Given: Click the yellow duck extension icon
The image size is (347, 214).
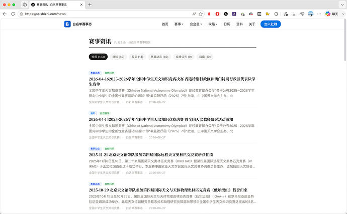Looking at the screenshot, I should pyautogui.click(x=268, y=14).
